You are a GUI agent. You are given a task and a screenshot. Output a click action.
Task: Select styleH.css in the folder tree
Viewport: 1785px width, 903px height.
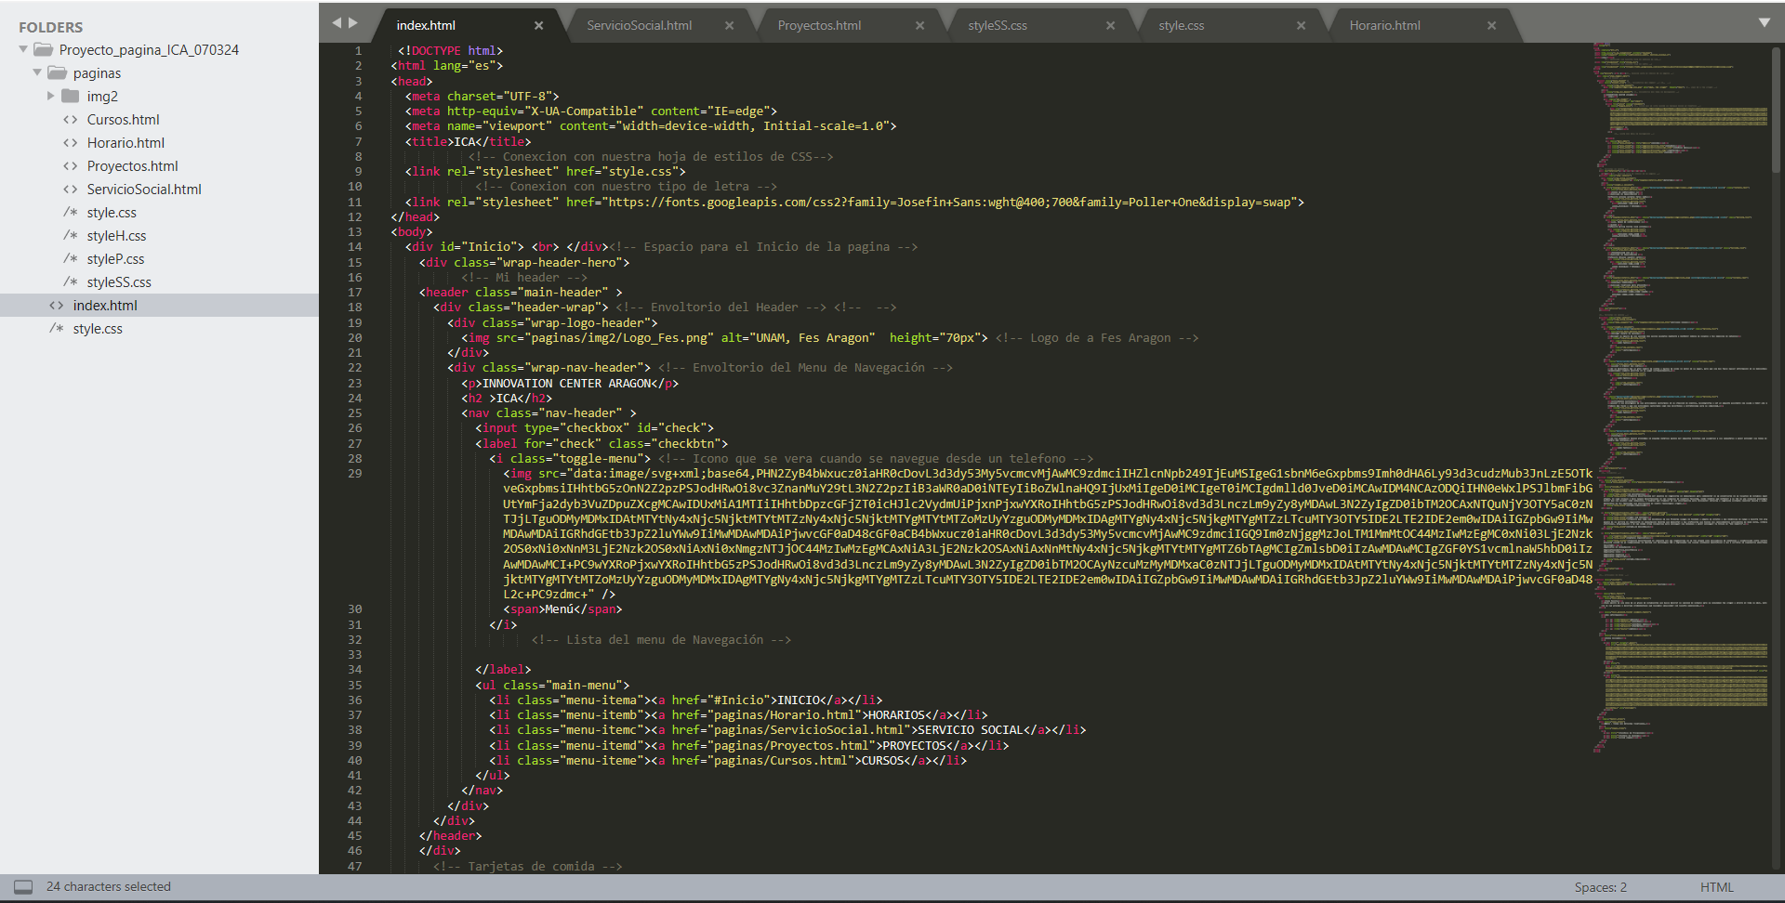coord(116,236)
